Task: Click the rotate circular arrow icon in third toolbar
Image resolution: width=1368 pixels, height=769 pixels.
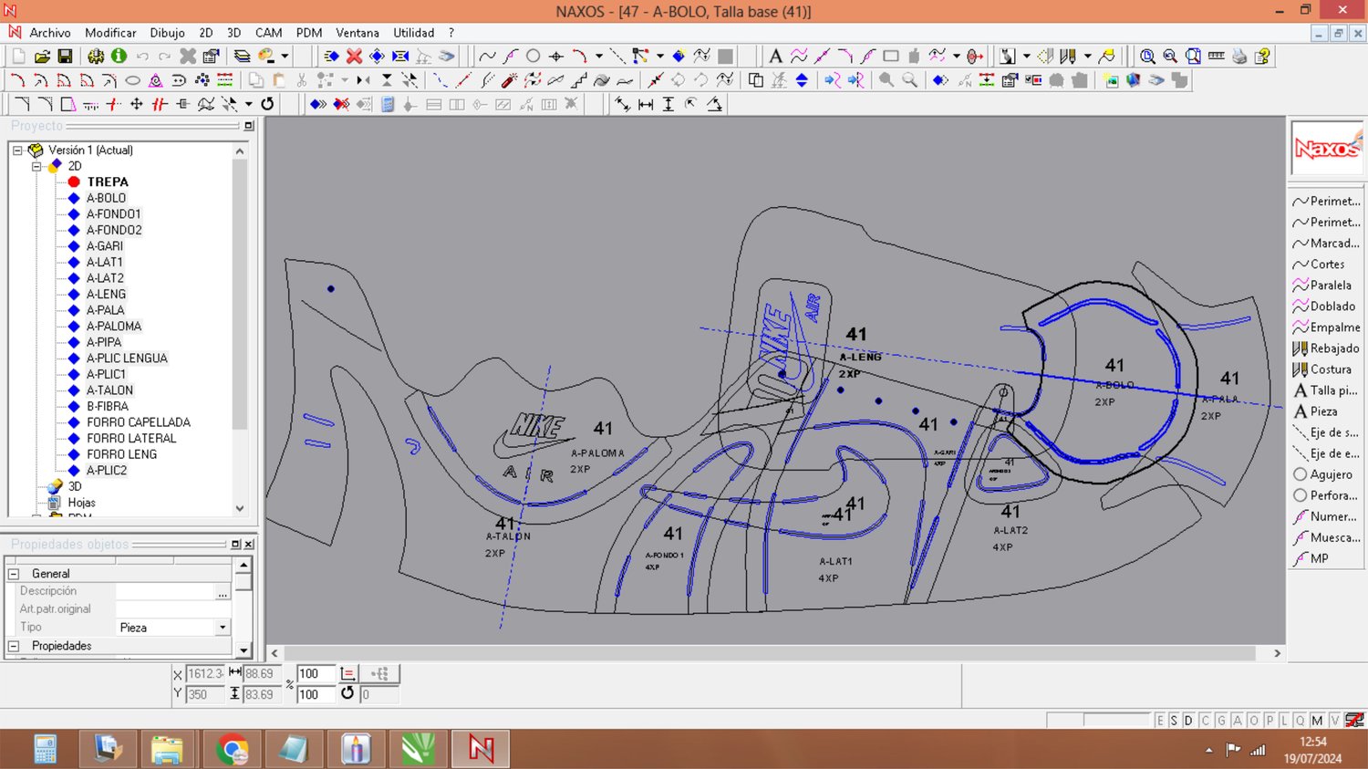Action: [267, 104]
